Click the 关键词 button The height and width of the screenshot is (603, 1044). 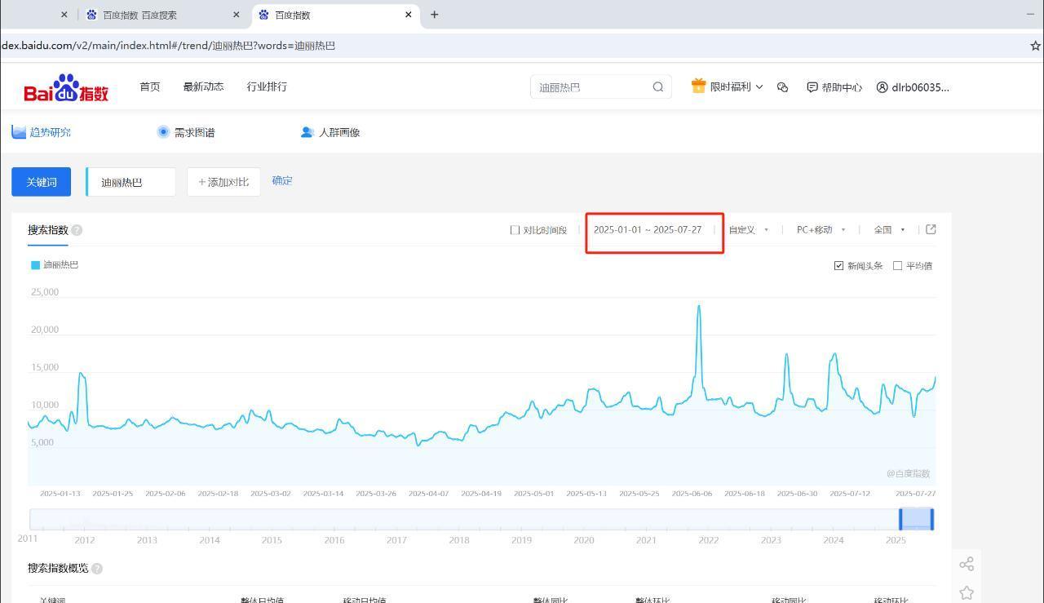point(41,182)
